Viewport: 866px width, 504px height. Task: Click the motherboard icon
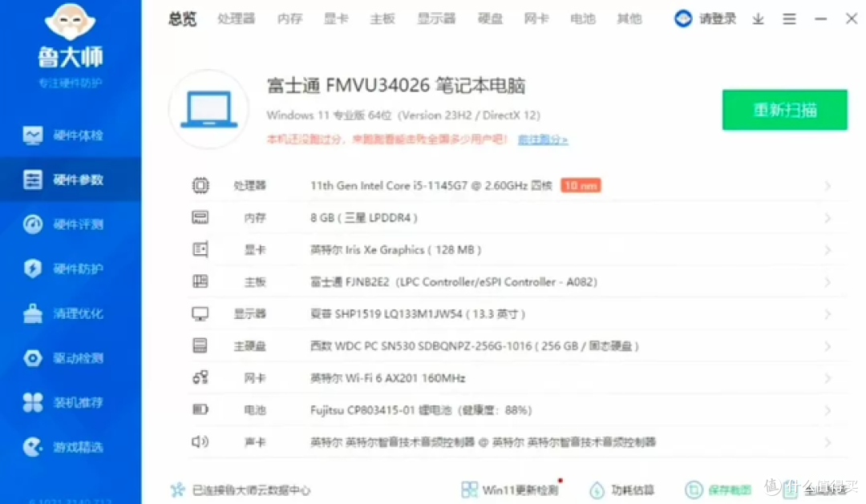(x=200, y=281)
